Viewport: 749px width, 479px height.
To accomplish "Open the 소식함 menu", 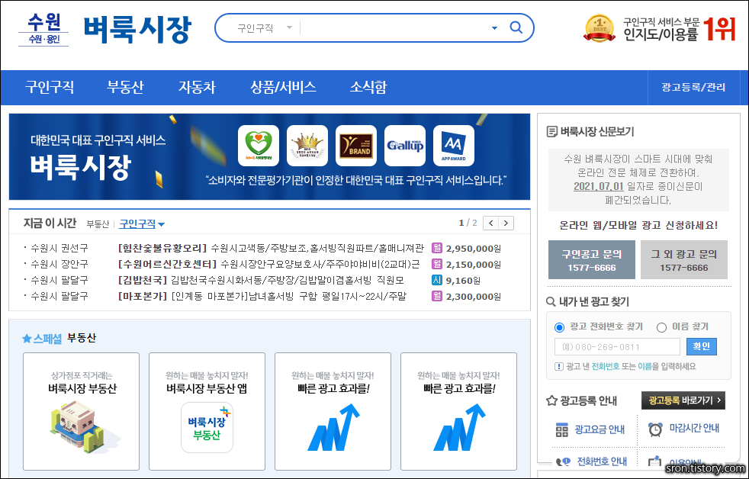I will tap(368, 87).
